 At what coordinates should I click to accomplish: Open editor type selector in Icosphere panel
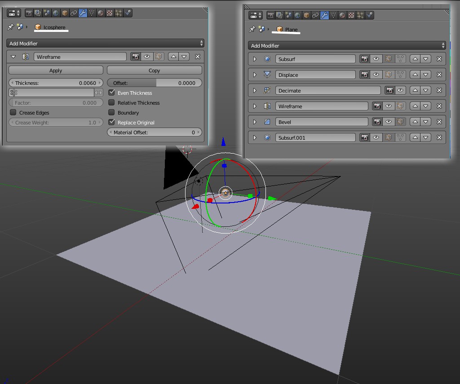tap(14, 13)
